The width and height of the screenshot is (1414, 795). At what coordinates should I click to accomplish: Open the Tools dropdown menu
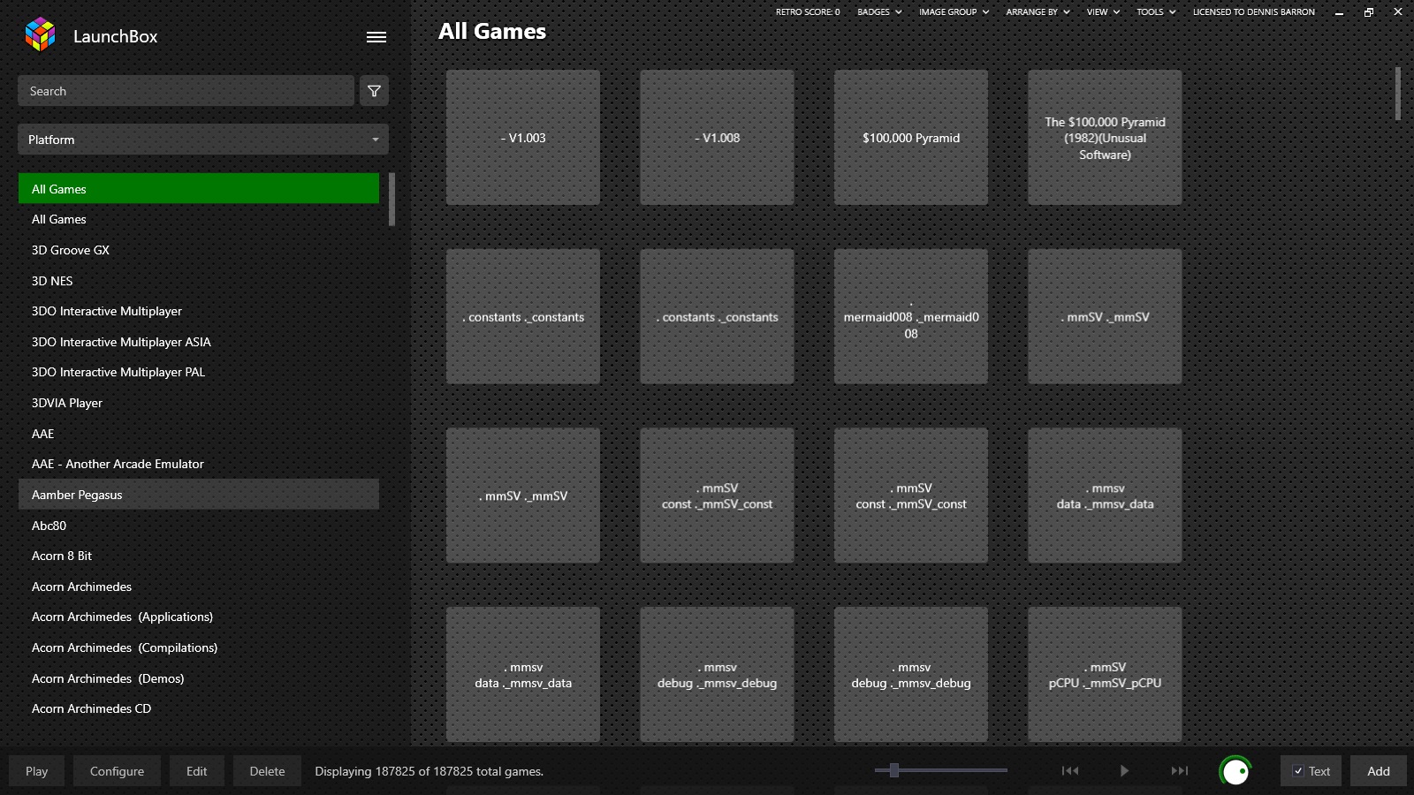click(x=1156, y=12)
